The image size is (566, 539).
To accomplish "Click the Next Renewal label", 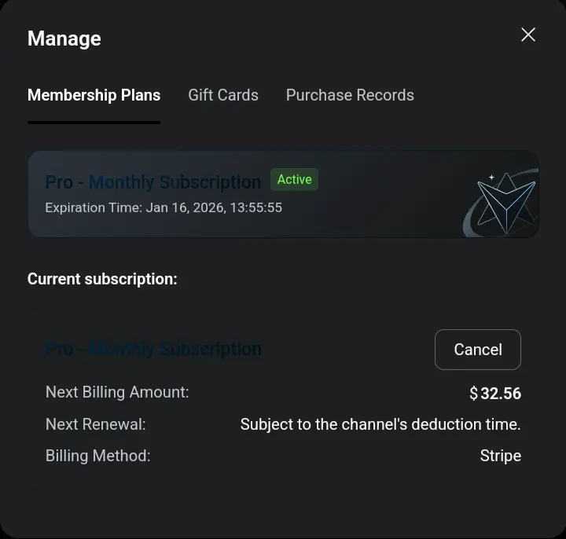I will click(x=96, y=424).
